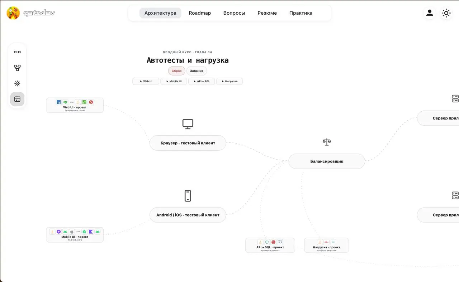Screen dimensions: 459x282
Task: Click the Apple icon in Mobile UI project
Action: [72, 232]
